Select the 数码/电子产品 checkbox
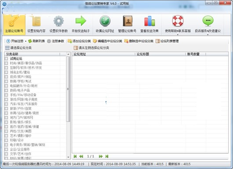The image size is (233, 169). coord(7,90)
